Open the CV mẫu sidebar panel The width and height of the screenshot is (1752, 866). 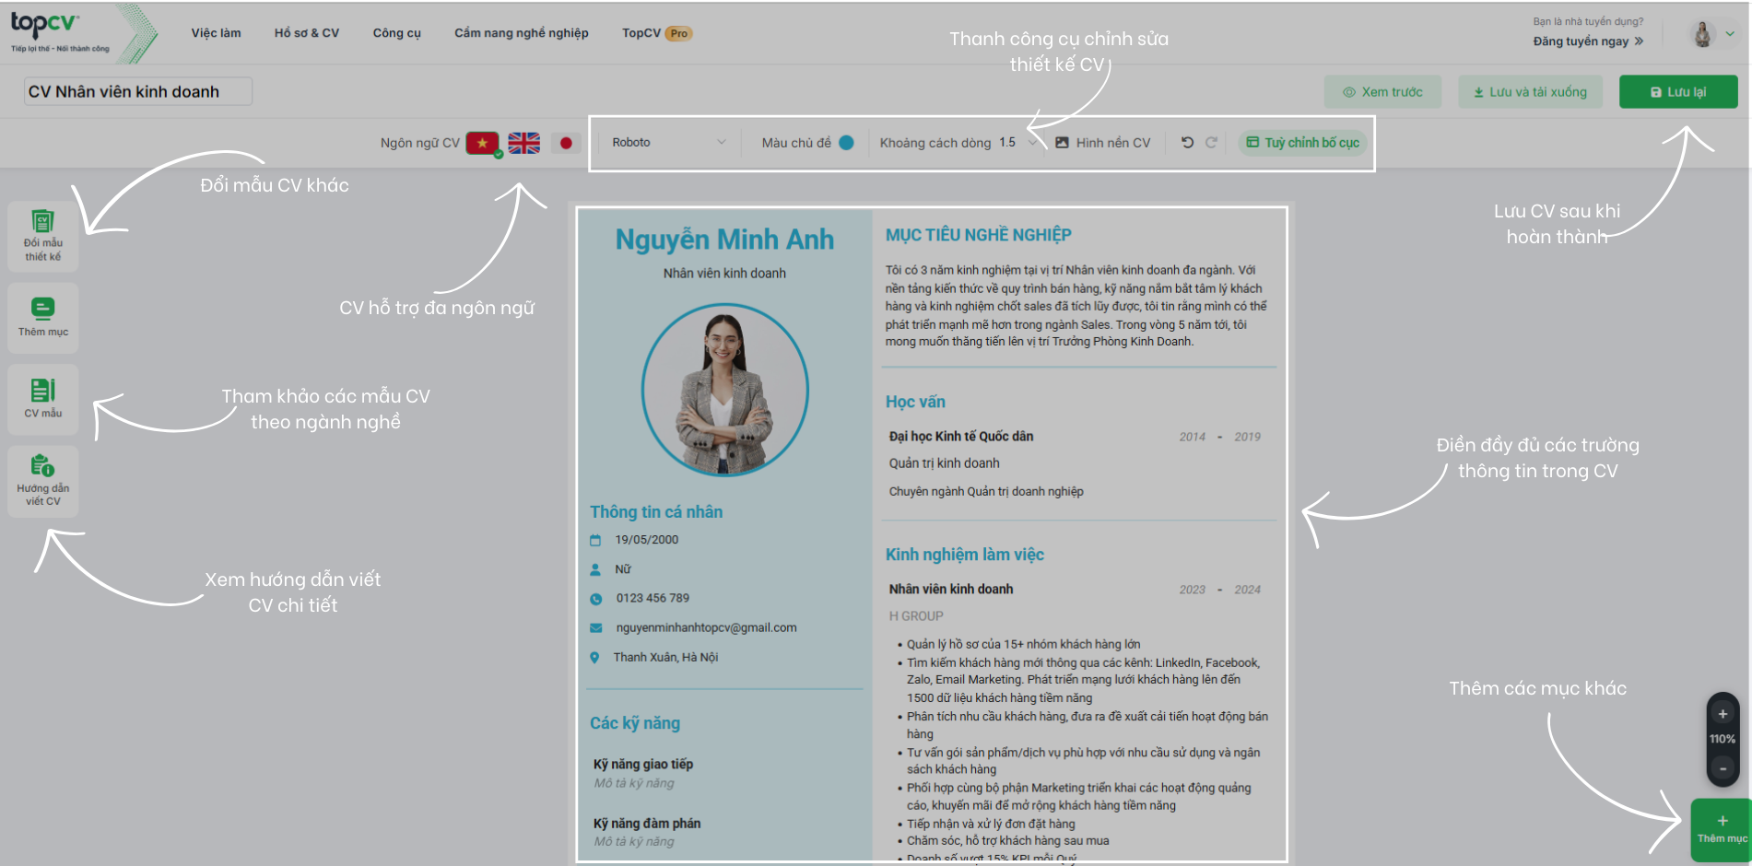[42, 399]
